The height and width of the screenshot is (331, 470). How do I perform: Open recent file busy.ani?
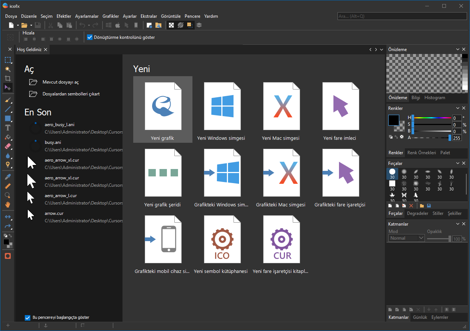point(53,142)
